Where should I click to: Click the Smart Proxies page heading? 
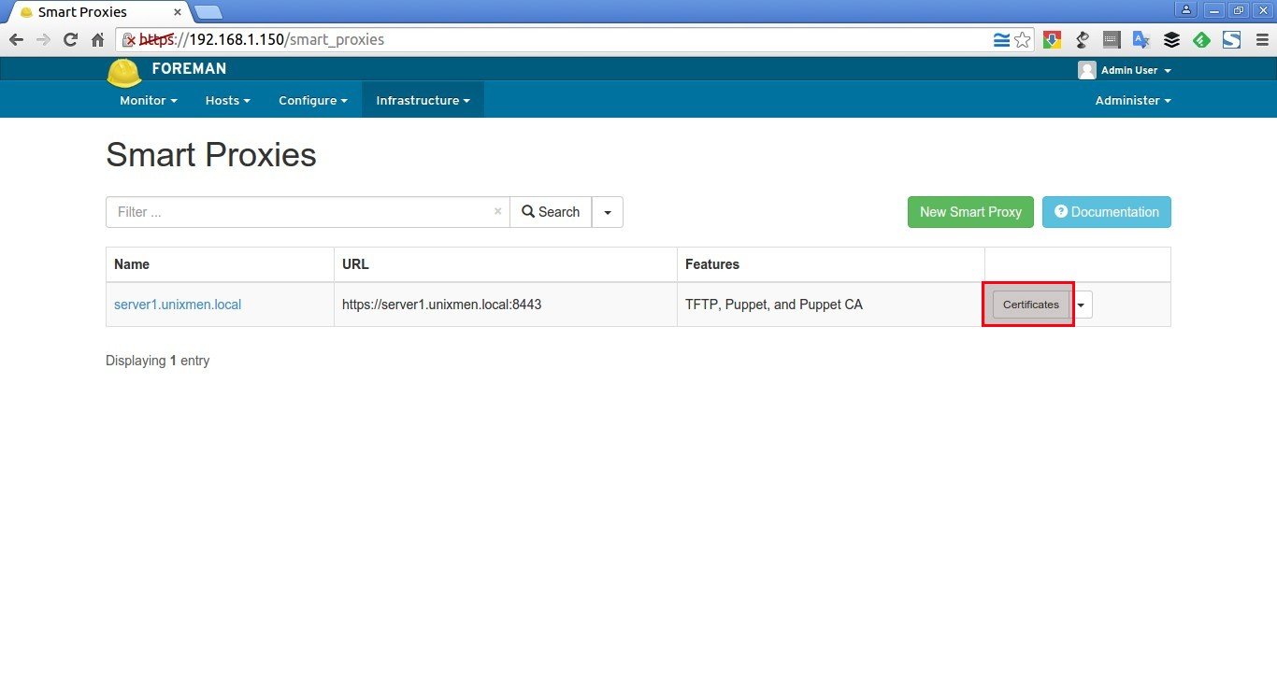click(211, 155)
